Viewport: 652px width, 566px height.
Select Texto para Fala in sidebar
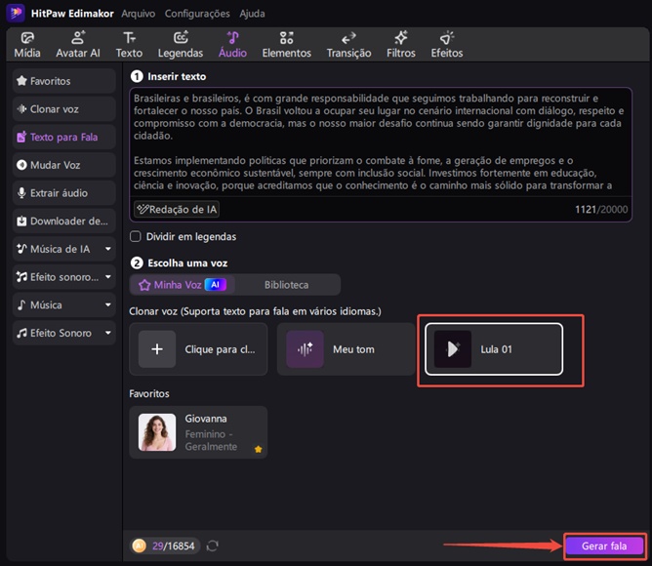tap(64, 137)
